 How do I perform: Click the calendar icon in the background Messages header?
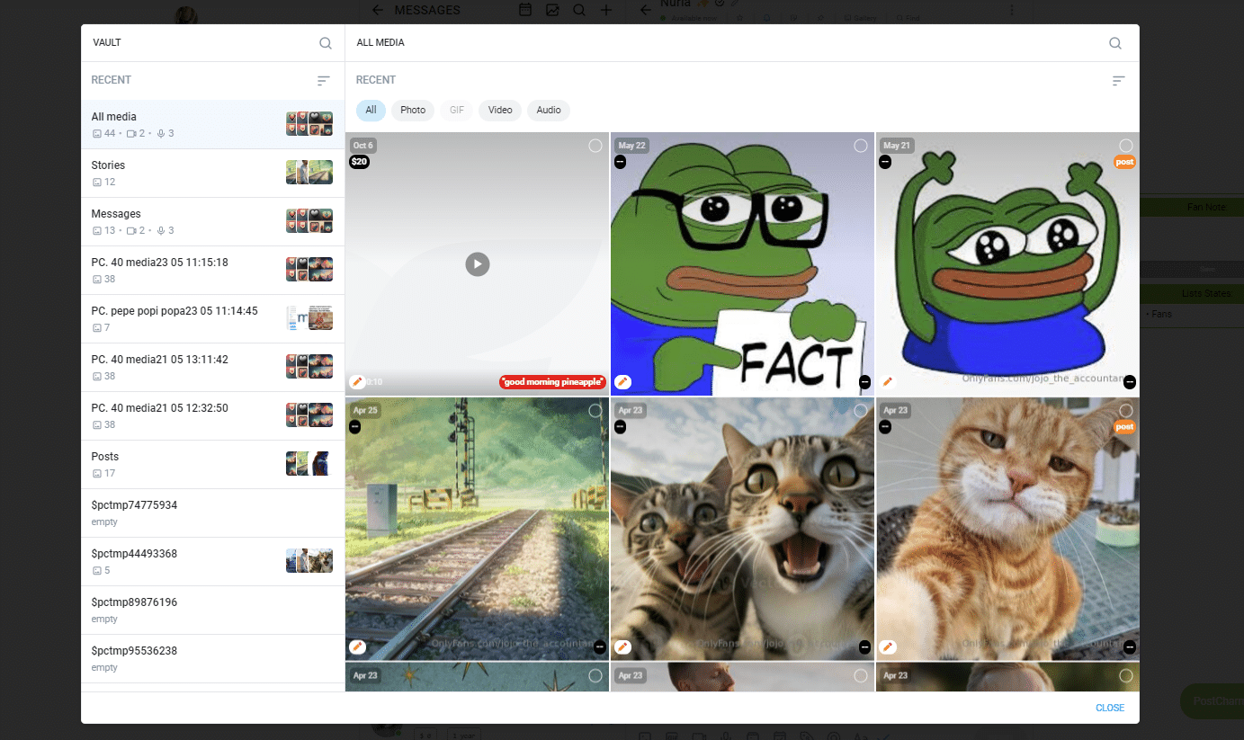click(525, 10)
